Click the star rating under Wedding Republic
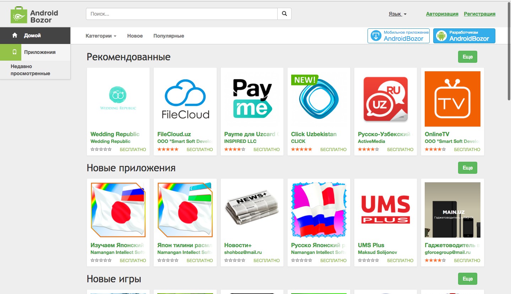The image size is (511, 294). (x=101, y=149)
